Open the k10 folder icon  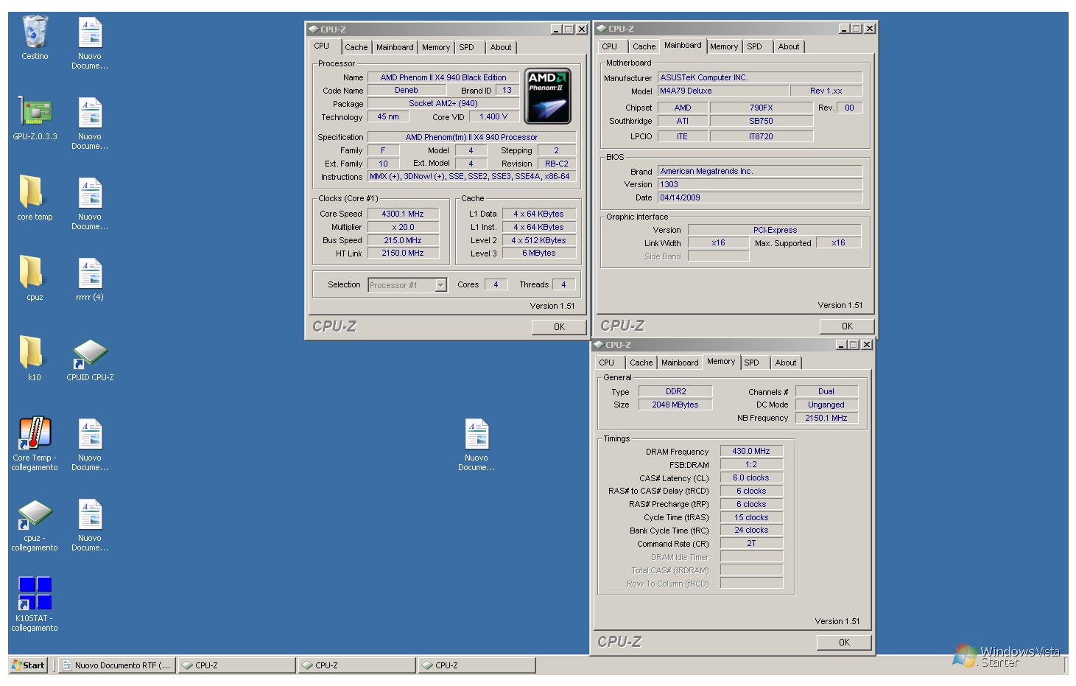pyautogui.click(x=31, y=353)
